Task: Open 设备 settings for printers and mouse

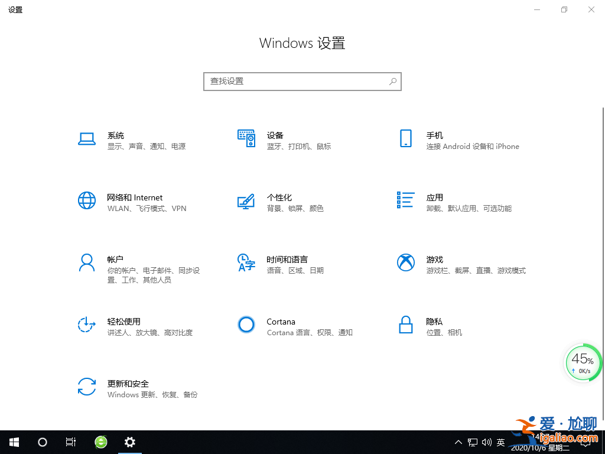Action: 275,140
